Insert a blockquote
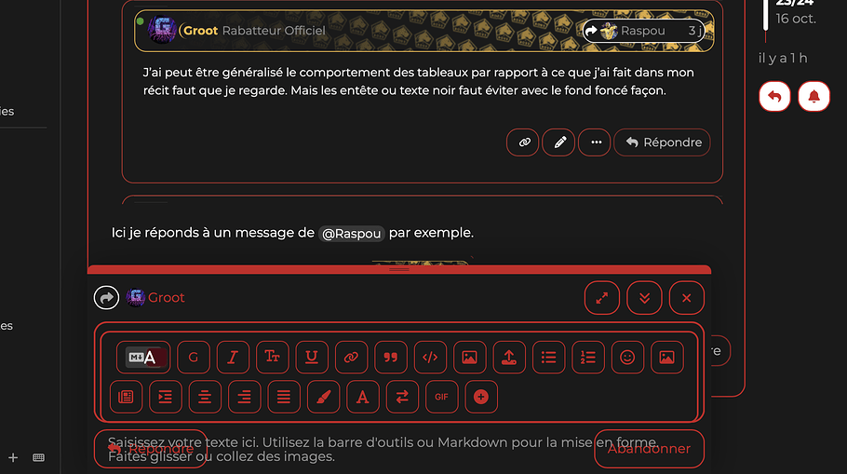The width and height of the screenshot is (847, 474). pyautogui.click(x=391, y=358)
